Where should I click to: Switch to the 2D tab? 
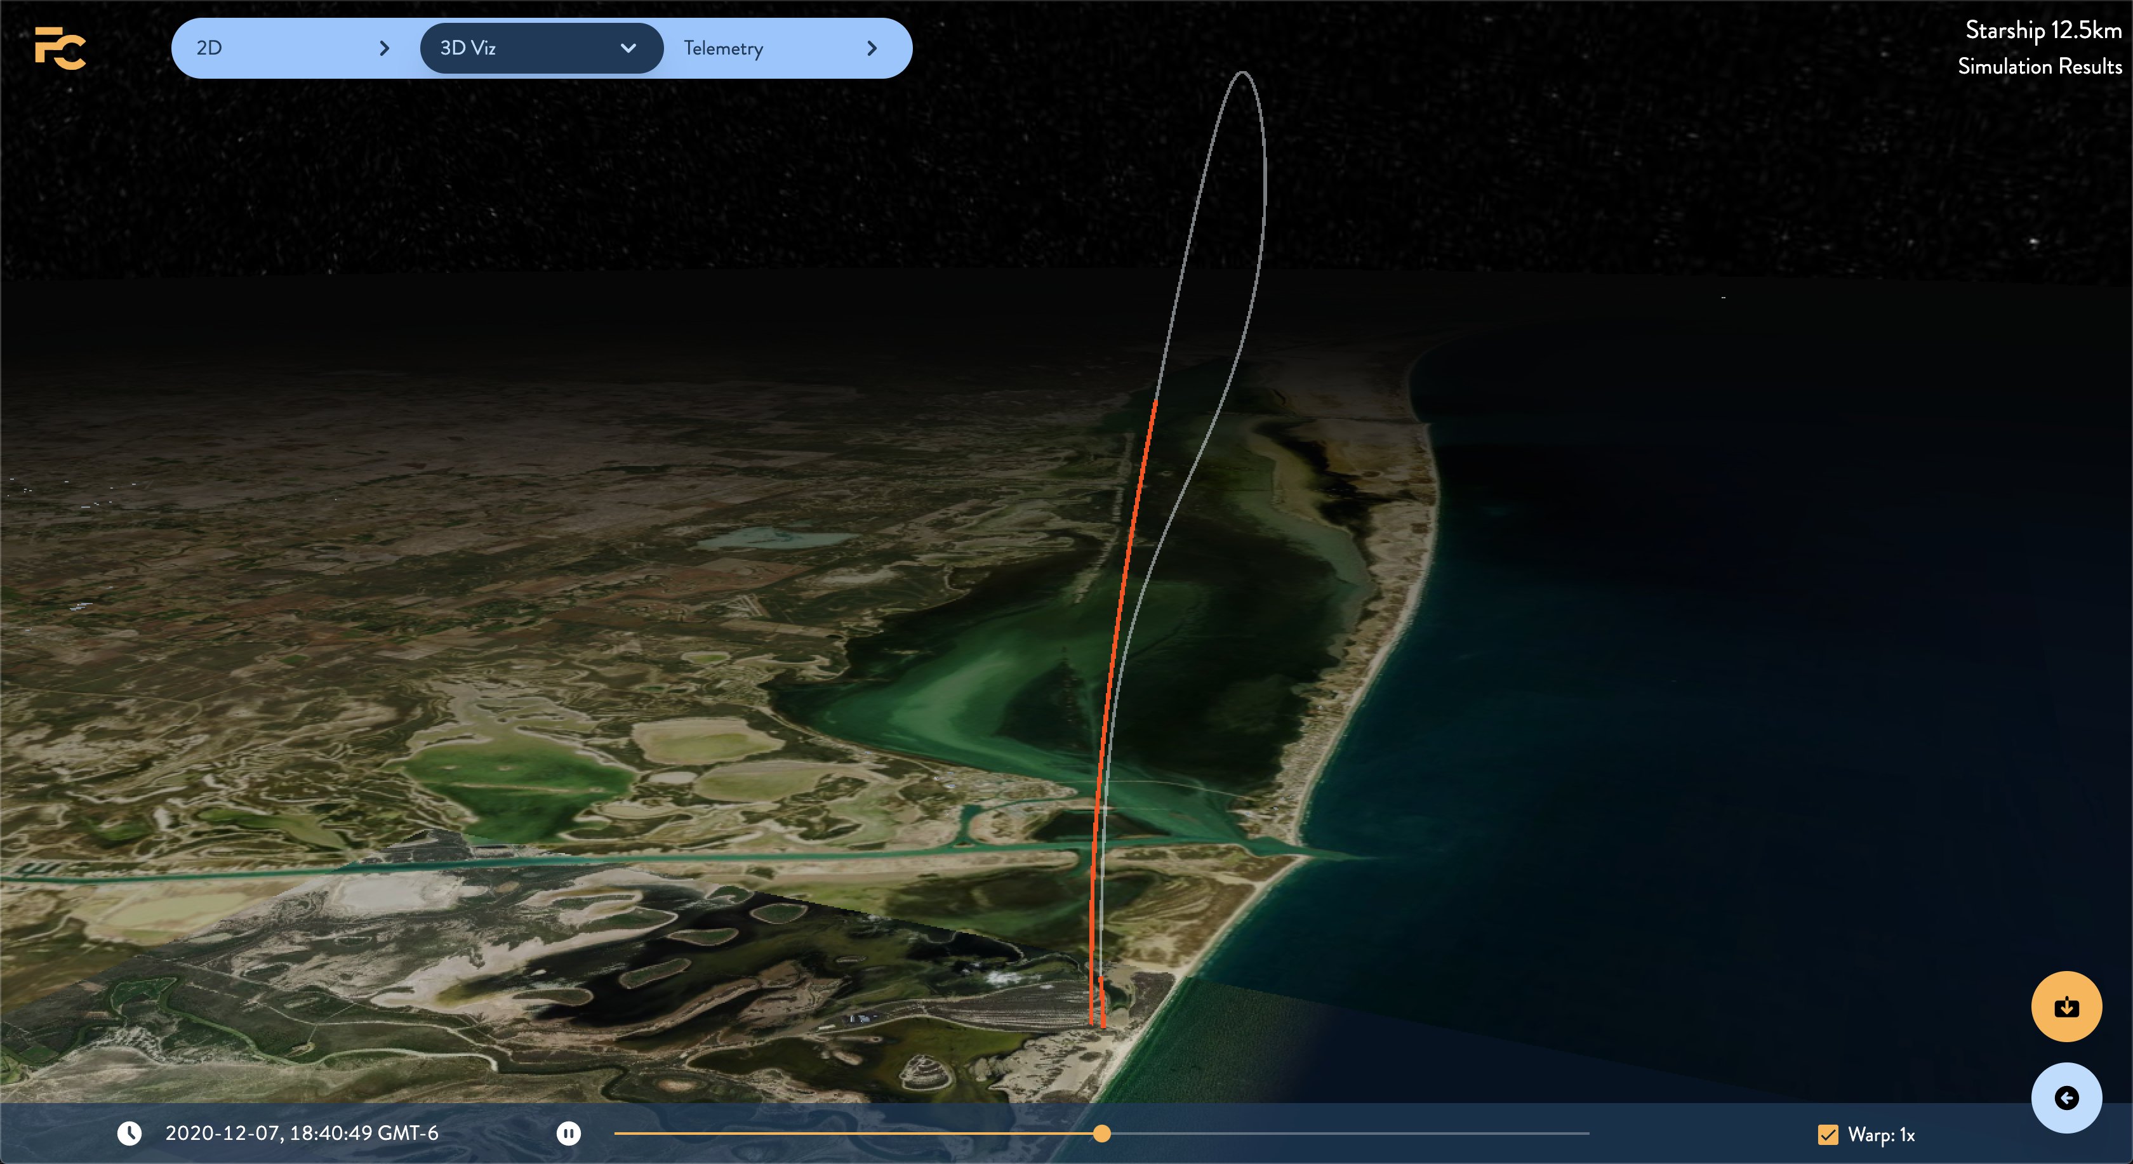(209, 48)
